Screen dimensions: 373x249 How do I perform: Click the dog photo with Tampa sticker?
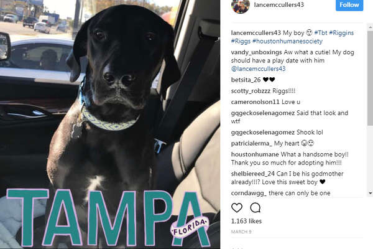click(110, 125)
